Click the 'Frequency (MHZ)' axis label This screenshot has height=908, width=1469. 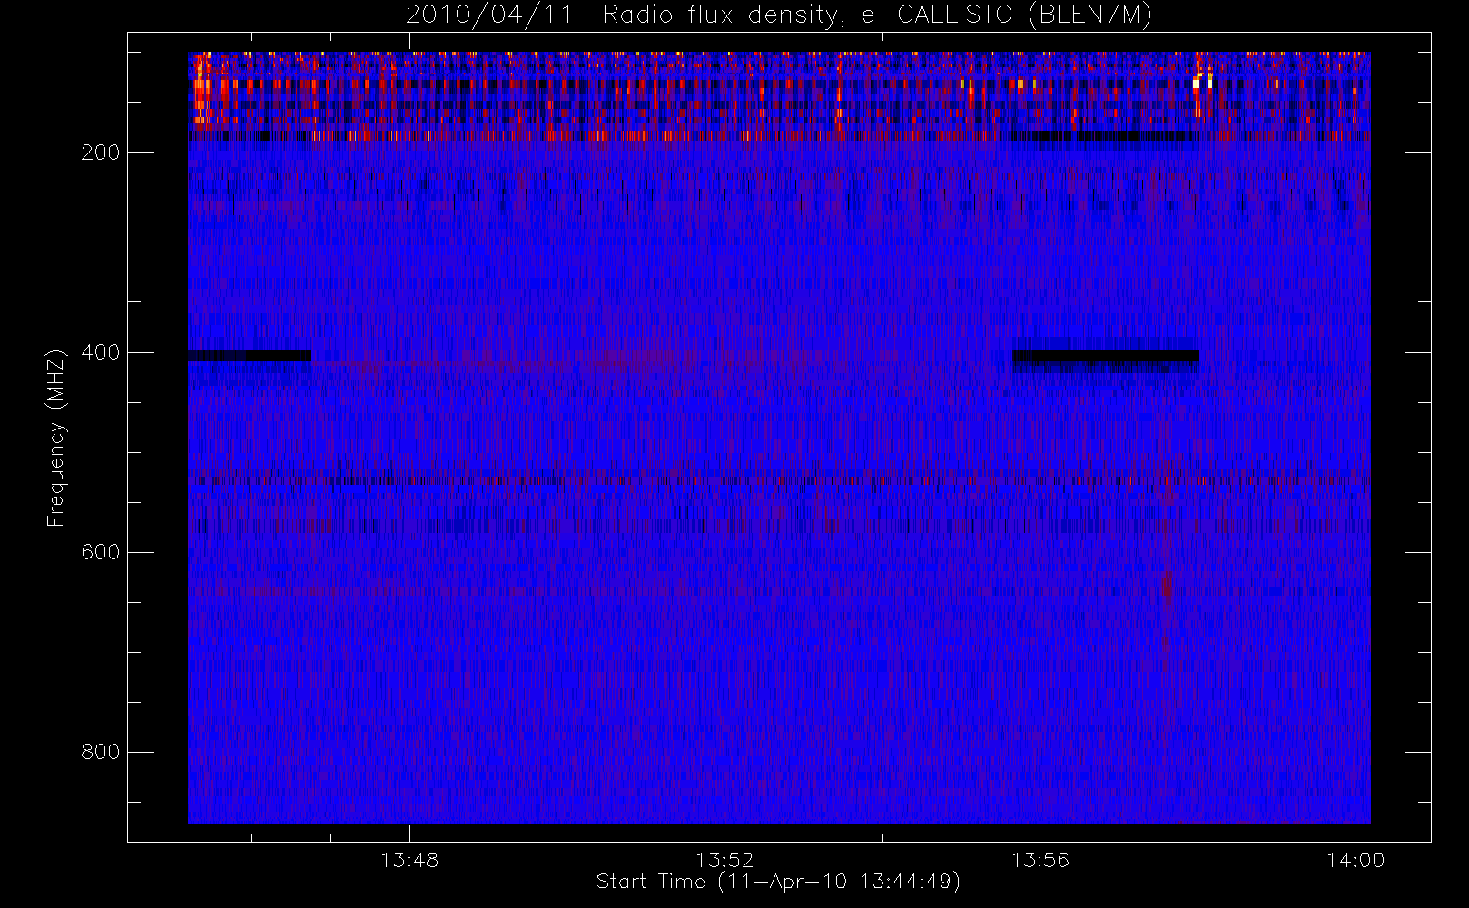coord(55,438)
